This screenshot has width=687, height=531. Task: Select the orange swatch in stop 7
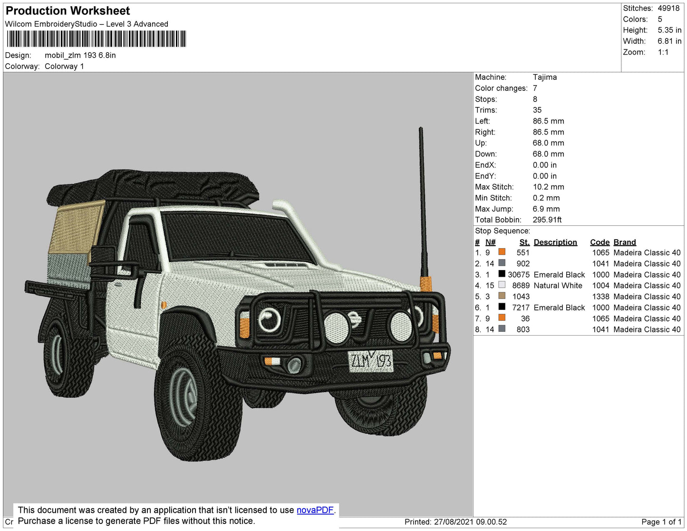coord(502,318)
